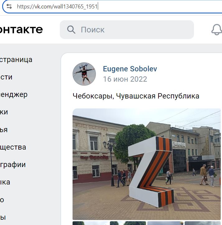The width and height of the screenshot is (222, 225).
Task: Open Музыка in left sidebar
Action: pyautogui.click(x=5, y=182)
